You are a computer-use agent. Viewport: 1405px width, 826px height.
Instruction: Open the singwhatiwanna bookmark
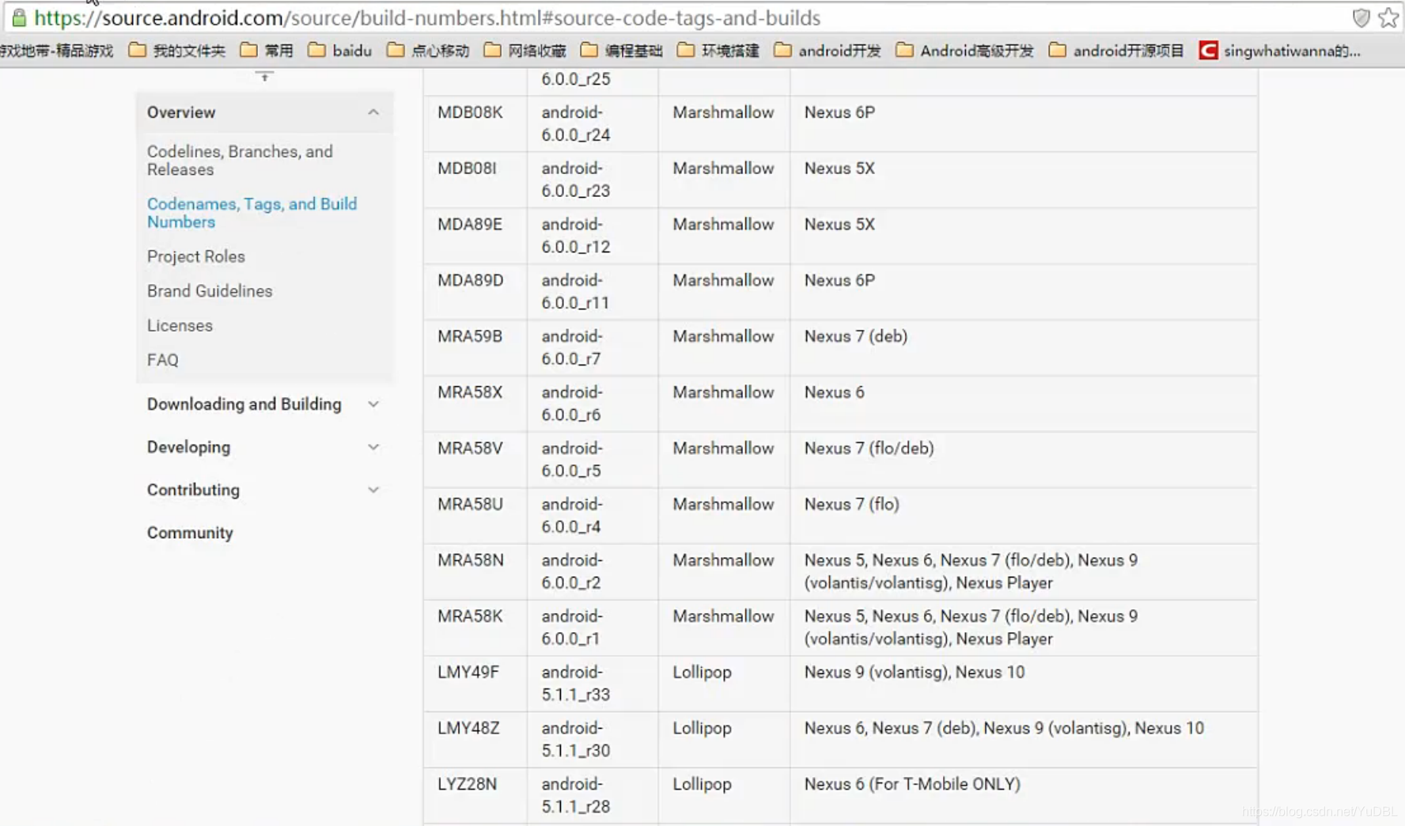point(1280,51)
